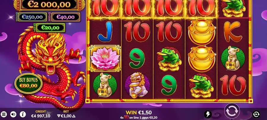Click the blue J symbol
Image resolution: width=267 pixels, height=120 pixels.
[x=105, y=32]
